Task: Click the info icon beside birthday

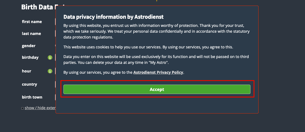Action: click(x=50, y=58)
